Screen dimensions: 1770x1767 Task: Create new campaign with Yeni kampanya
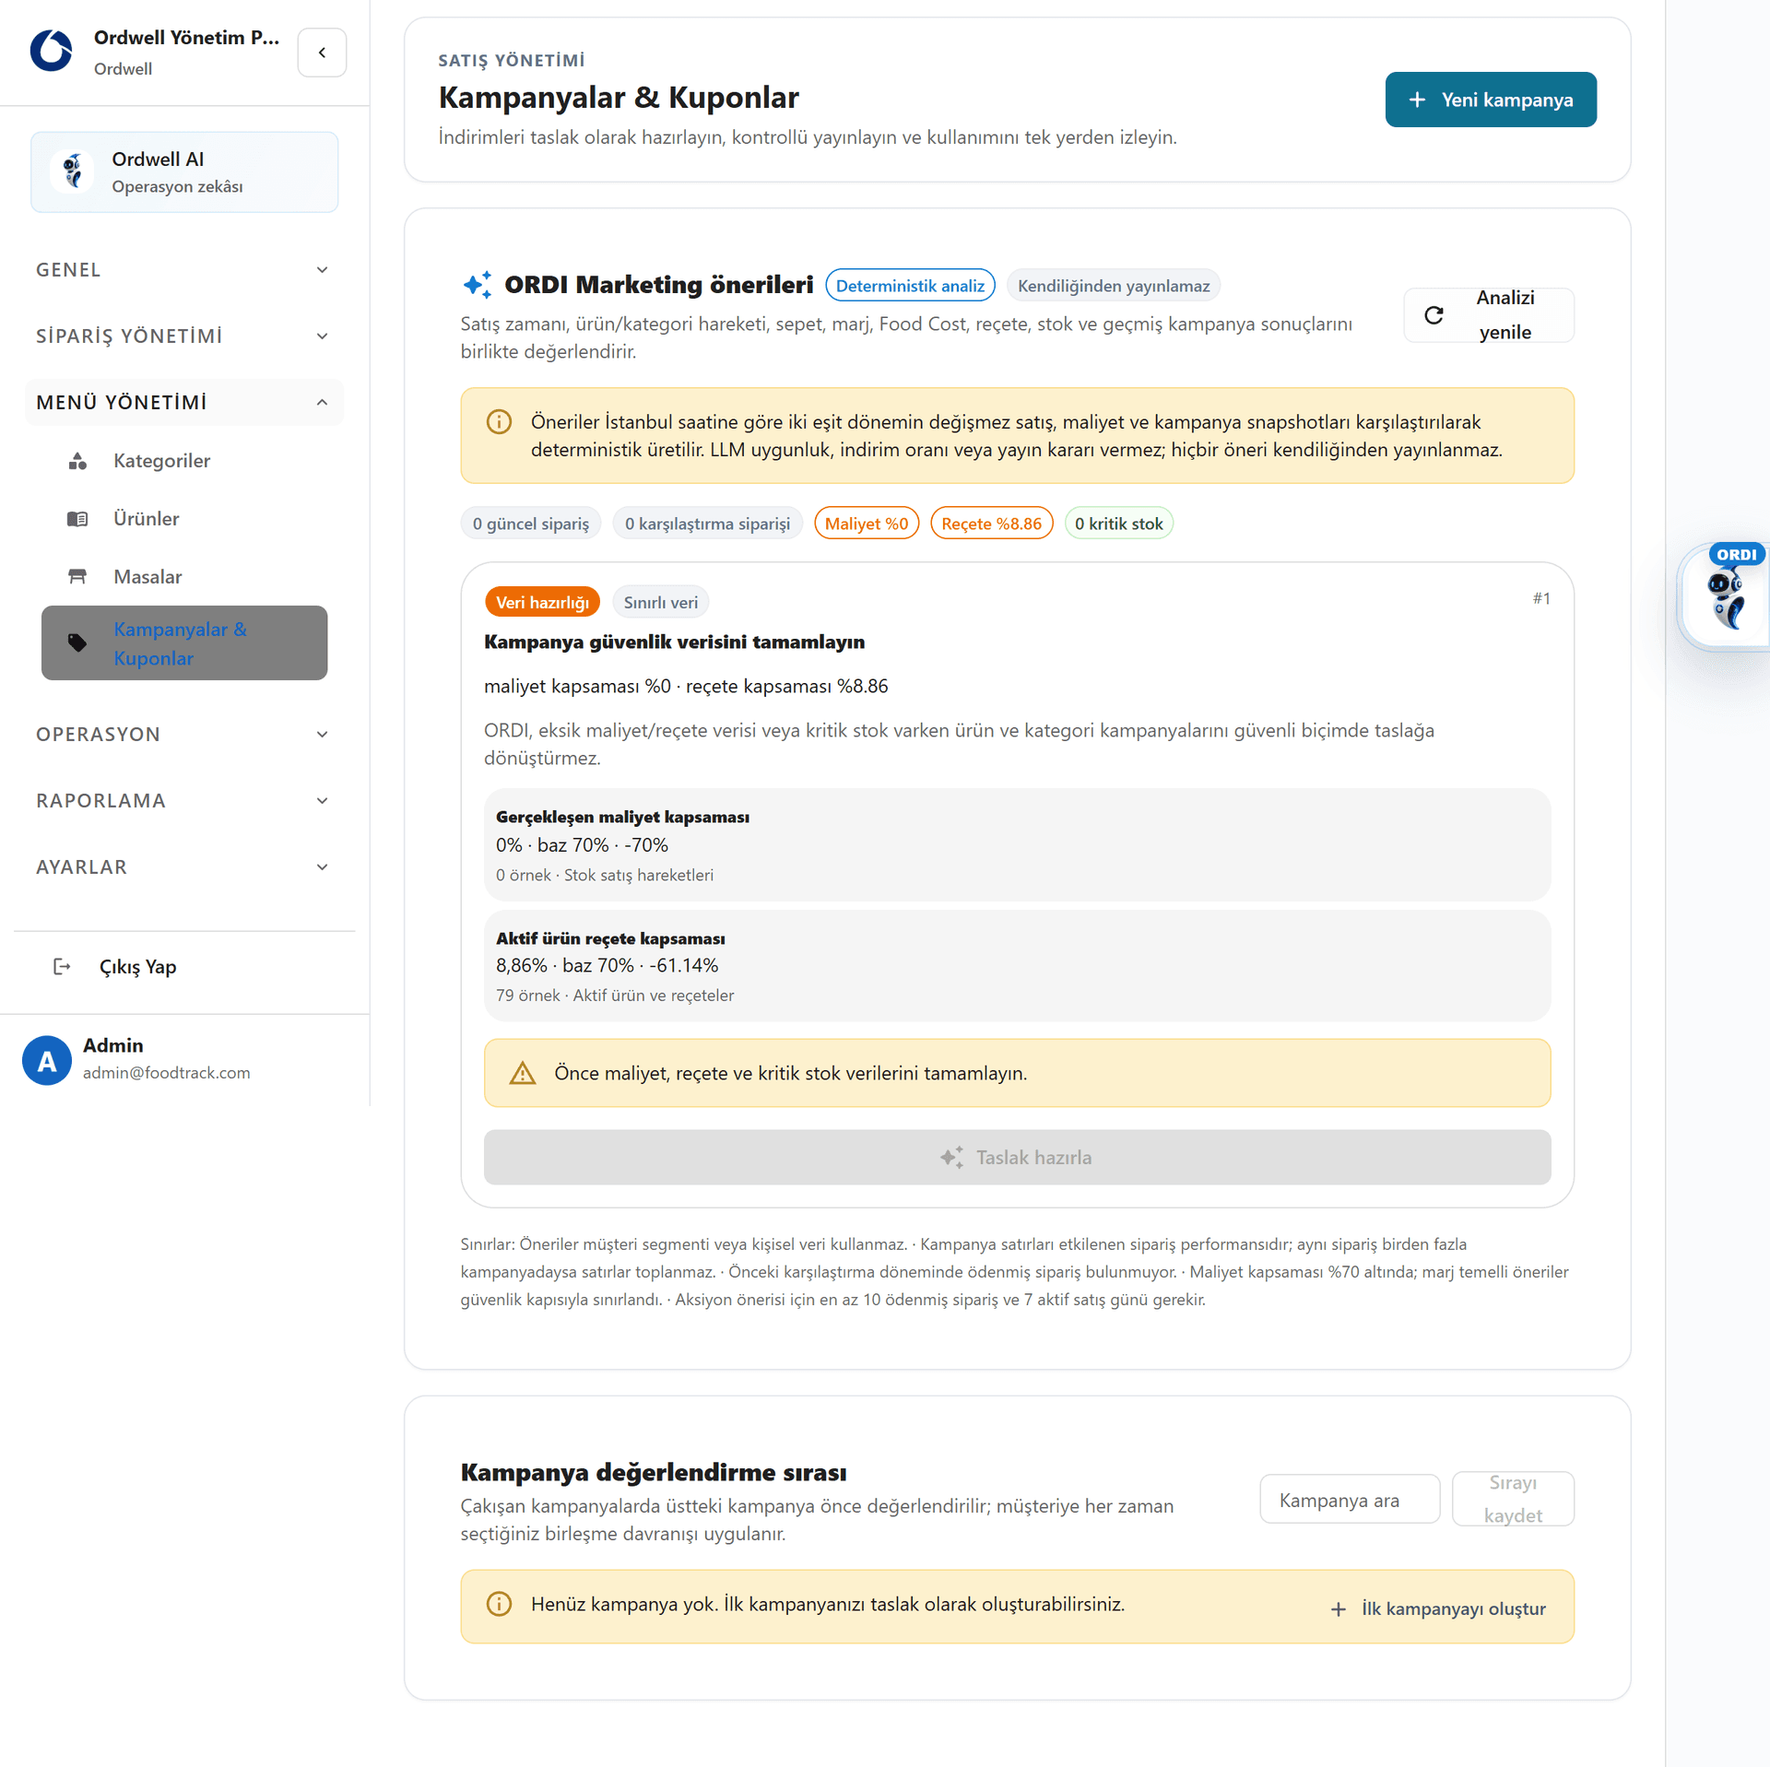tap(1491, 100)
